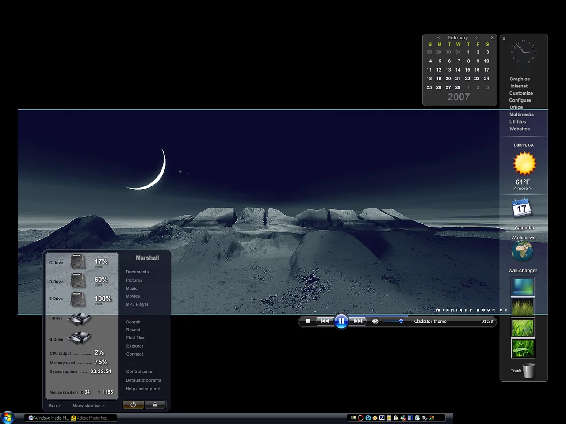
Task: Click the World news globe icon
Action: tap(522, 252)
